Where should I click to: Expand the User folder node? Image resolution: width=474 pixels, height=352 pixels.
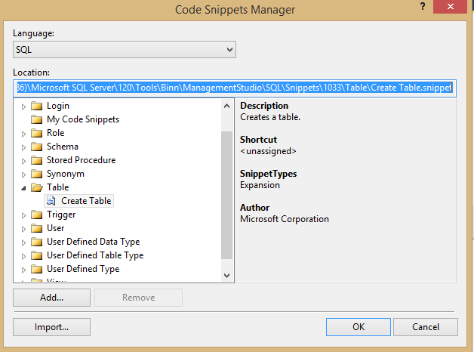[x=23, y=229]
